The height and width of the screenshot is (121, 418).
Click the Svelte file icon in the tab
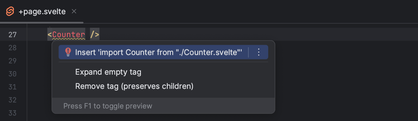[x=10, y=12]
